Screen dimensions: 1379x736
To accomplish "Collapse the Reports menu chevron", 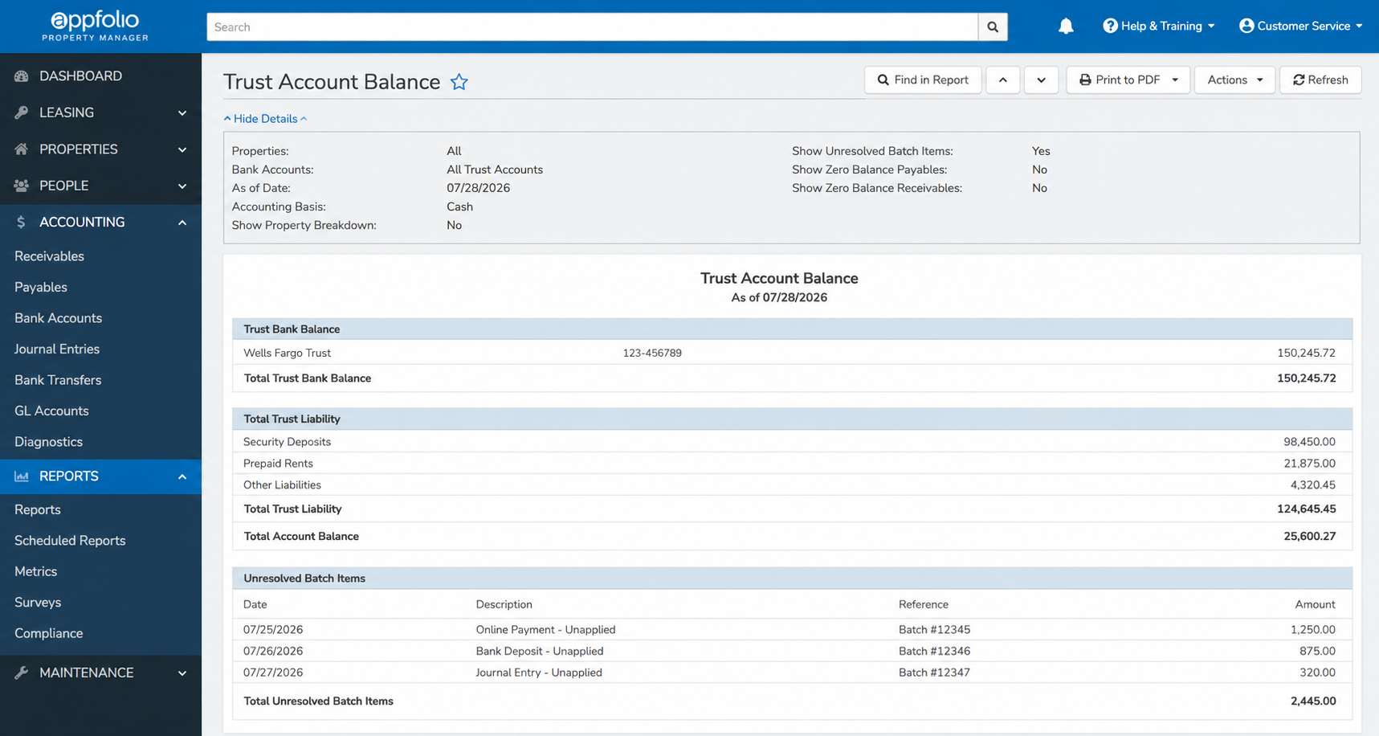I will (x=182, y=476).
